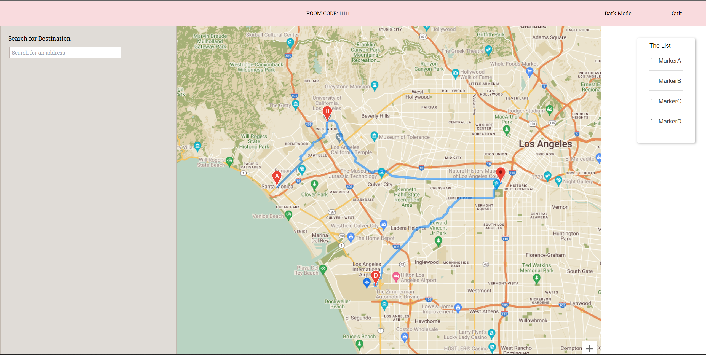Click The Getty museum pin icon
Screen dimensions: 706x355
pyautogui.click(x=296, y=104)
